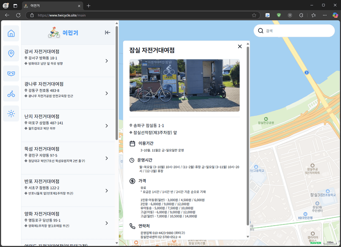Viewport: 341px width, 247px height.
Task: Select the 난지 자전거대여점 title
Action: pyautogui.click(x=42, y=116)
